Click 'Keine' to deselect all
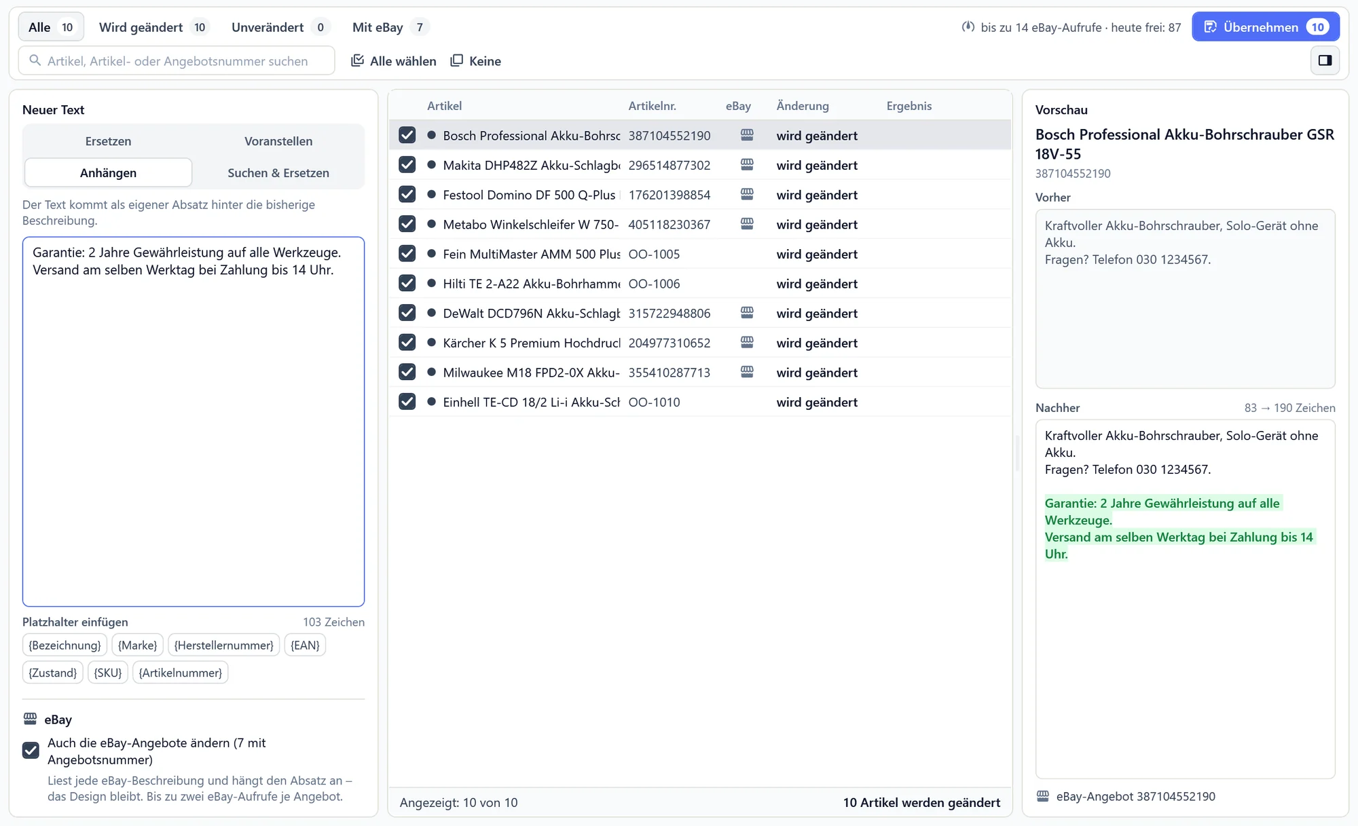The image size is (1358, 826). (x=476, y=61)
